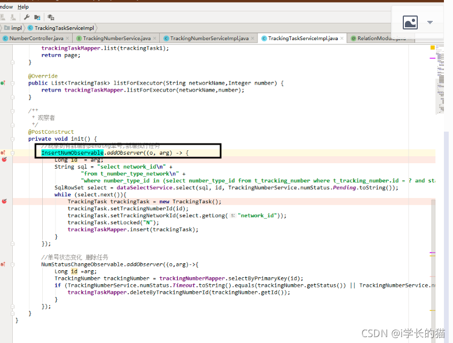Screen dimensions: 453x343
Task: Click the breakpoint beside the TrackingTask constructor line
Action: [x=4, y=201]
